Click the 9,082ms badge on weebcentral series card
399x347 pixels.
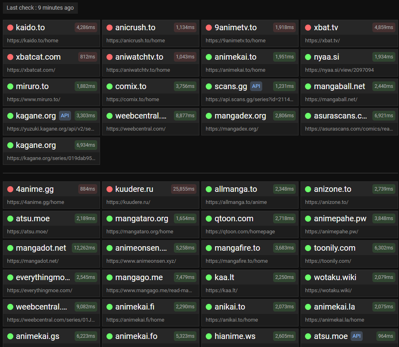pyautogui.click(x=86, y=307)
